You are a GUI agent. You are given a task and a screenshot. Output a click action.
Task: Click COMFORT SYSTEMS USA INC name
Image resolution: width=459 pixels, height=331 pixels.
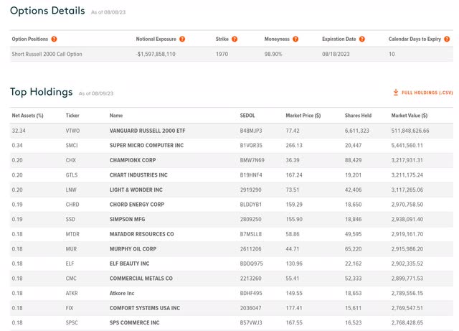click(145, 308)
